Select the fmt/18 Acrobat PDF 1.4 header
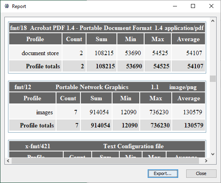Image resolution: width=221 pixels, height=183 pixels. click(107, 28)
